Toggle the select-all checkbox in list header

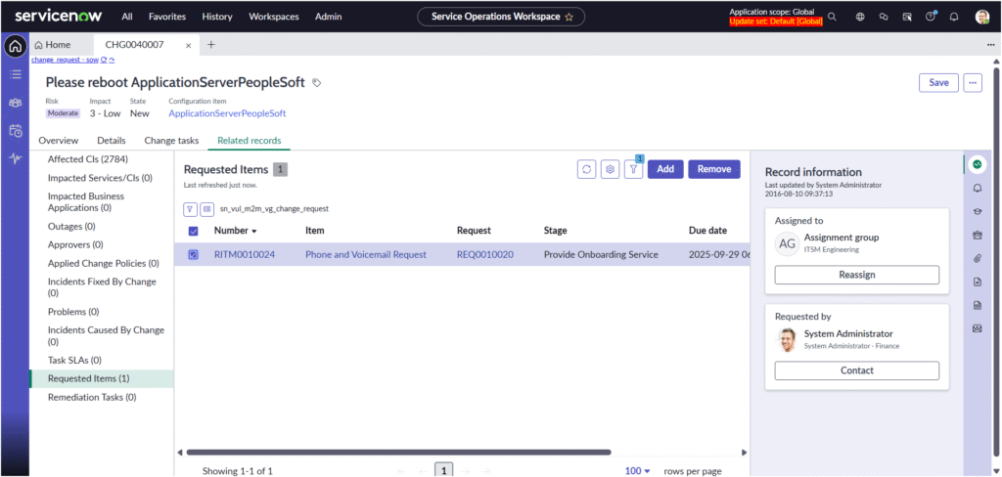[193, 231]
